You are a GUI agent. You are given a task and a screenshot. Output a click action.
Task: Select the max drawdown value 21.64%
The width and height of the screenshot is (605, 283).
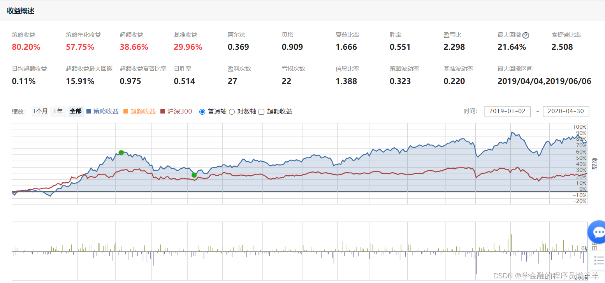click(512, 47)
